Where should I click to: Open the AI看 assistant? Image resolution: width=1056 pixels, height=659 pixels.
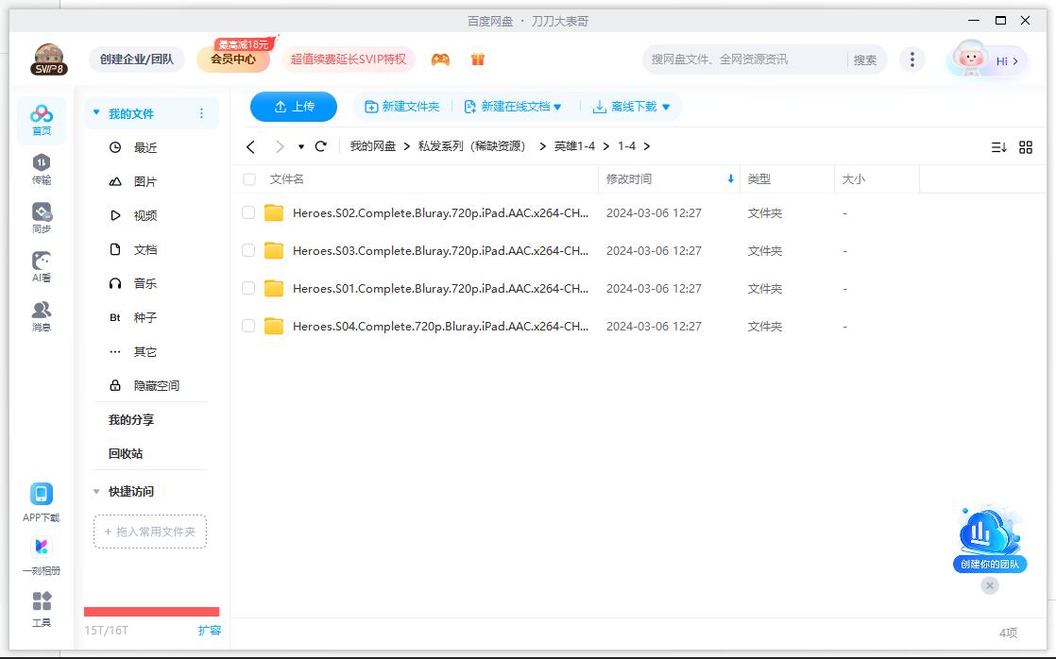coord(41,267)
